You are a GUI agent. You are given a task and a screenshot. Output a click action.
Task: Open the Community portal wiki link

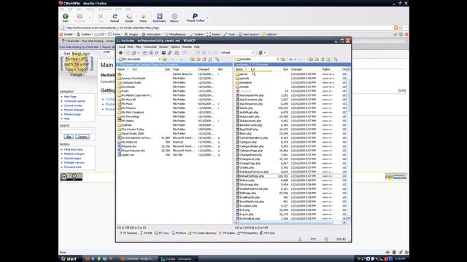(x=74, y=101)
